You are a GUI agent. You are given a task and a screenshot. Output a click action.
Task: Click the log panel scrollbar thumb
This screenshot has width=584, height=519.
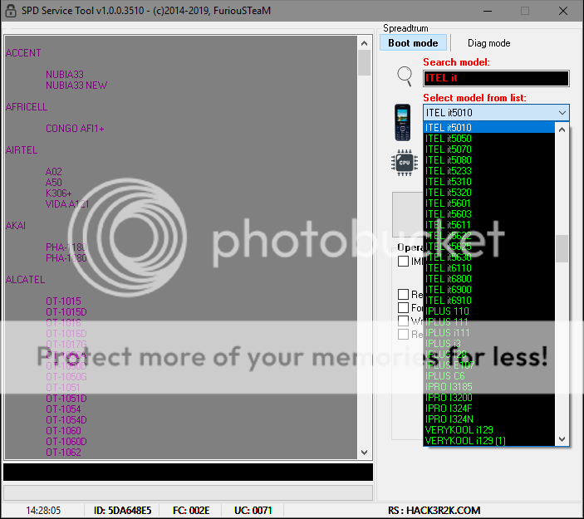click(x=364, y=63)
